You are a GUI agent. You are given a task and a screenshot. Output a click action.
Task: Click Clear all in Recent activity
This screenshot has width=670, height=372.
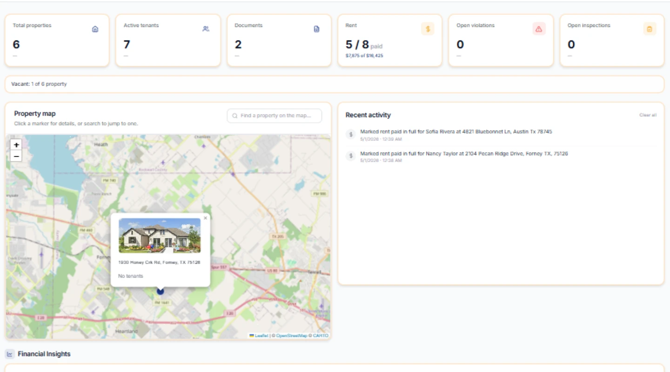point(648,115)
